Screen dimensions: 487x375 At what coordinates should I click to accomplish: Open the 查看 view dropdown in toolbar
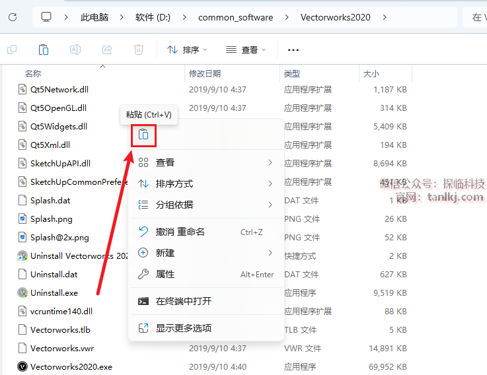[x=246, y=50]
